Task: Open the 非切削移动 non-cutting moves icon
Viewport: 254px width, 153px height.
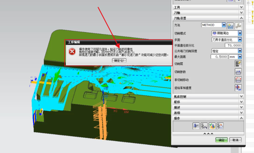Action: point(238,80)
